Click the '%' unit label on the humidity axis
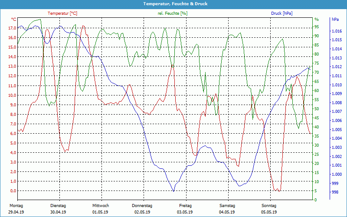The height and width of the screenshot is (217, 347). [317, 19]
